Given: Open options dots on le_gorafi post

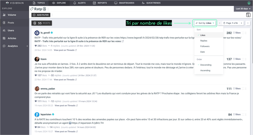Looking at the screenshot, I should coord(246,33).
